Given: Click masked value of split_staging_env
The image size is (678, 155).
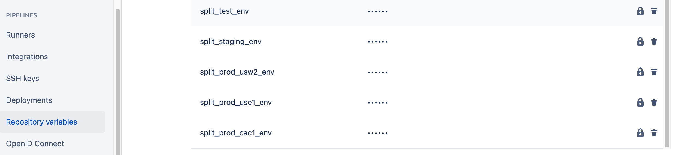Looking at the screenshot, I should click(x=377, y=42).
